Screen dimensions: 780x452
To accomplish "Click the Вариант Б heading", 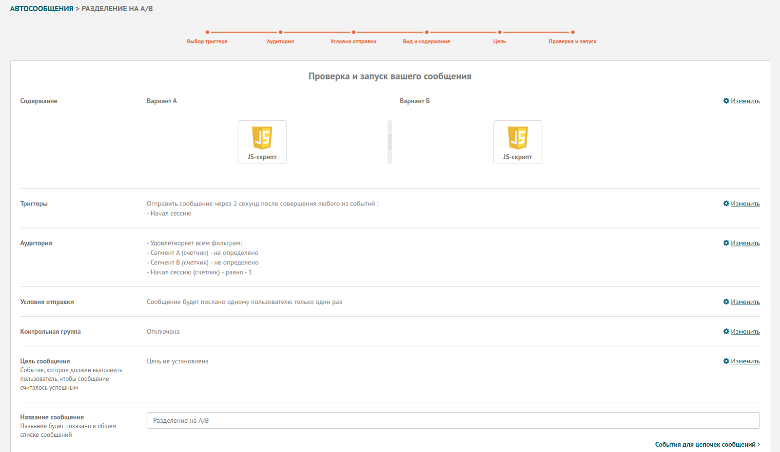I will click(415, 101).
